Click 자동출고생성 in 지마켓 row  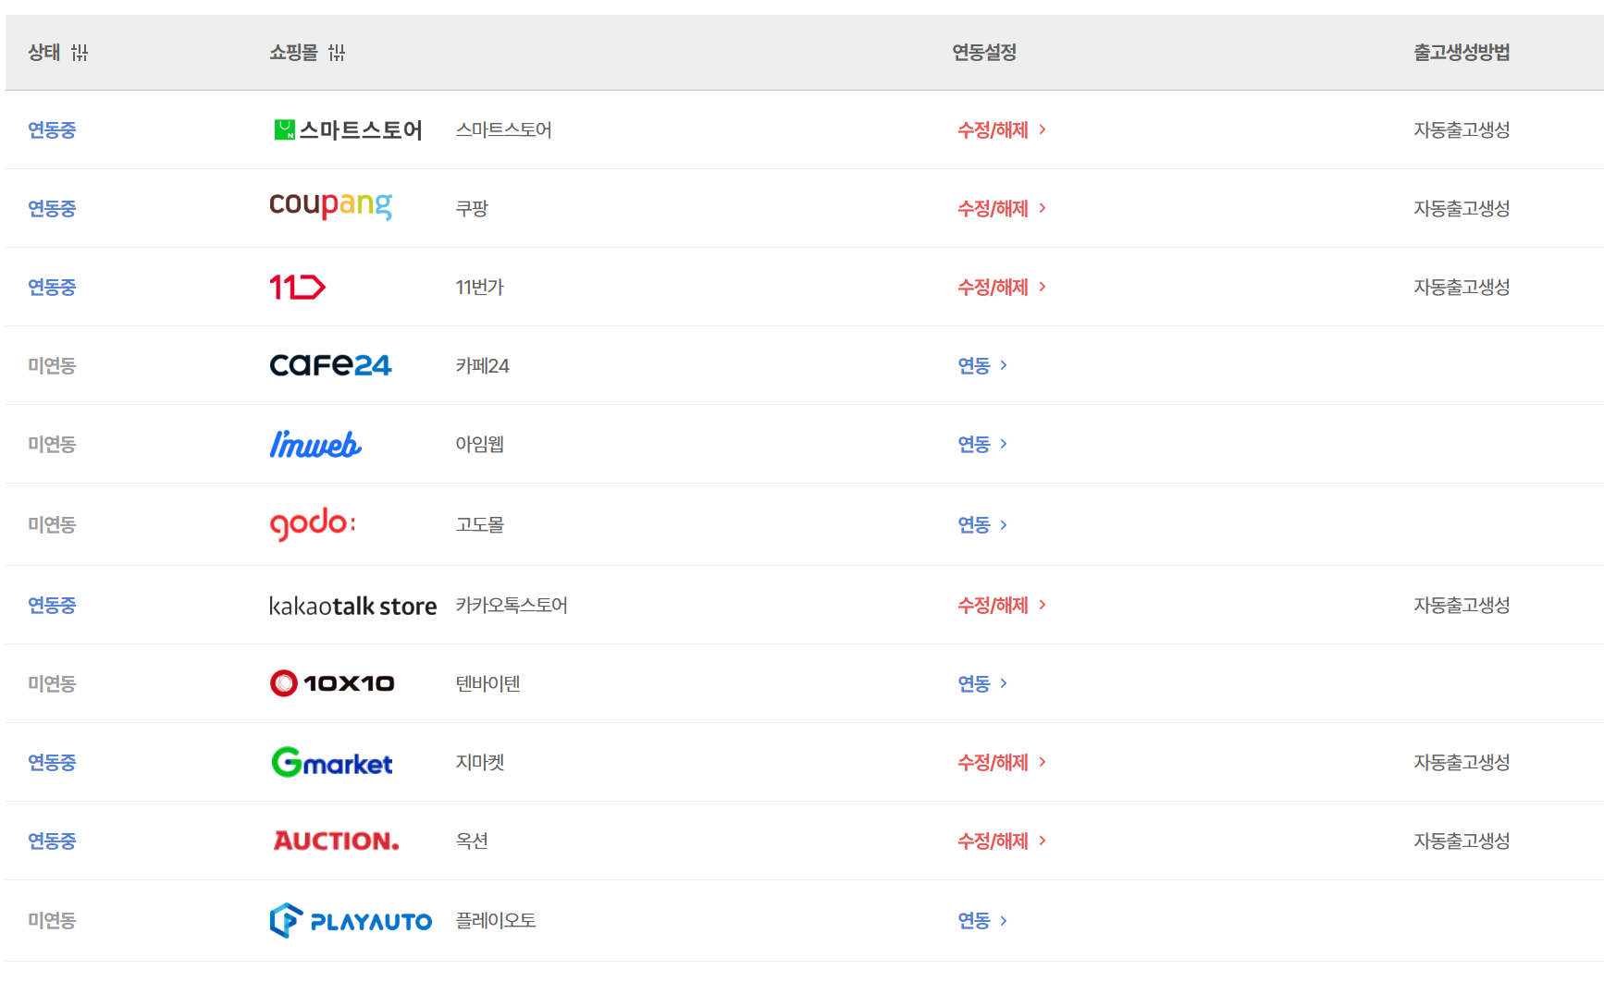click(x=1462, y=763)
